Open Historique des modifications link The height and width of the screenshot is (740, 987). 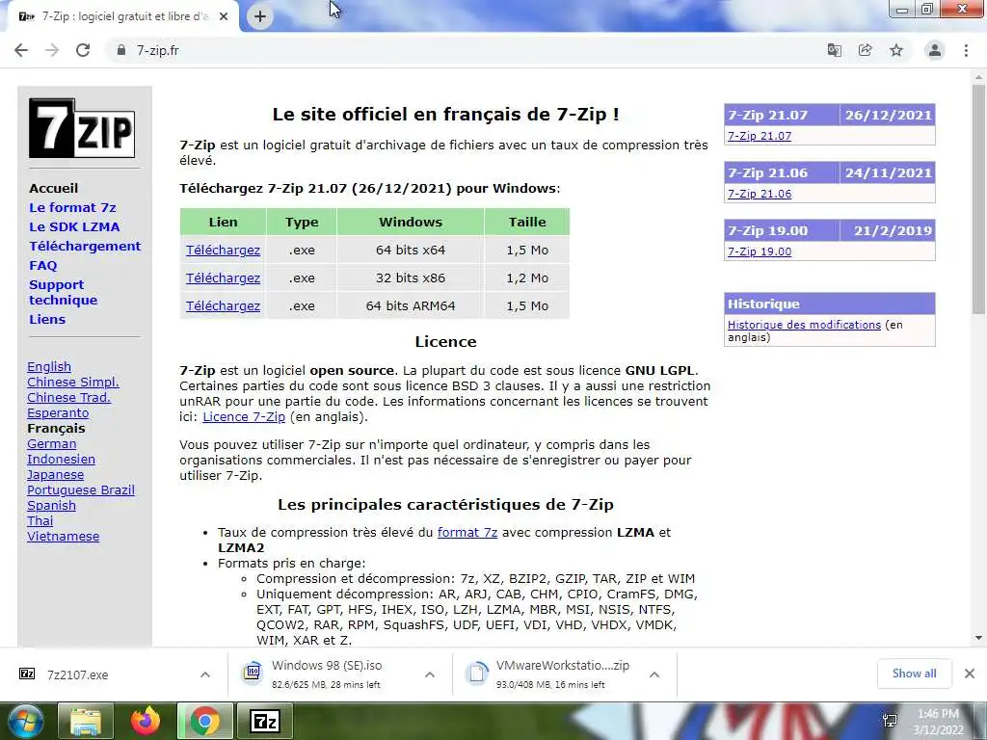pos(804,325)
